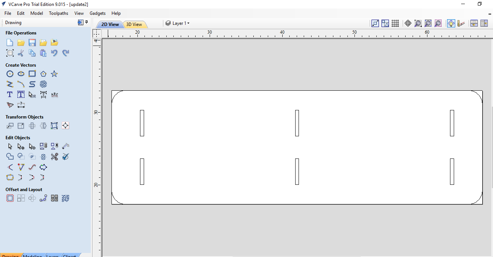This screenshot has height=257, width=493.
Task: Open the Toolpaths menu
Action: point(59,13)
